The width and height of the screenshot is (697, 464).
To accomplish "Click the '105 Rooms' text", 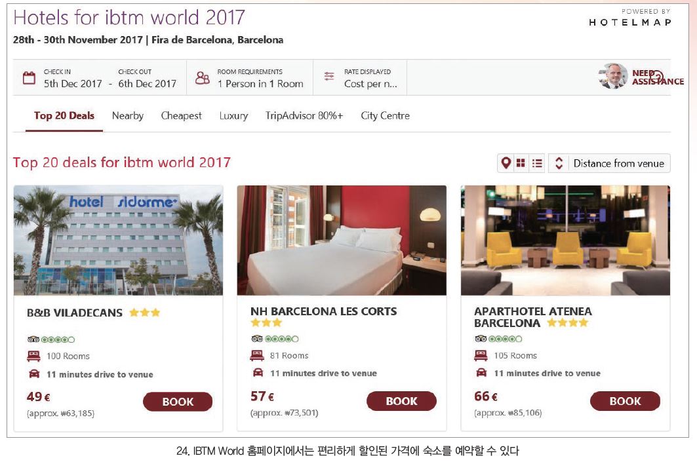I will (515, 356).
